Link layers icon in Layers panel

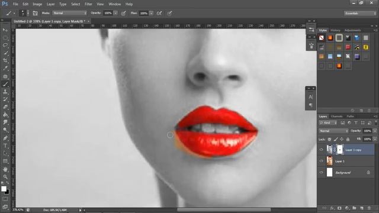[324, 208]
